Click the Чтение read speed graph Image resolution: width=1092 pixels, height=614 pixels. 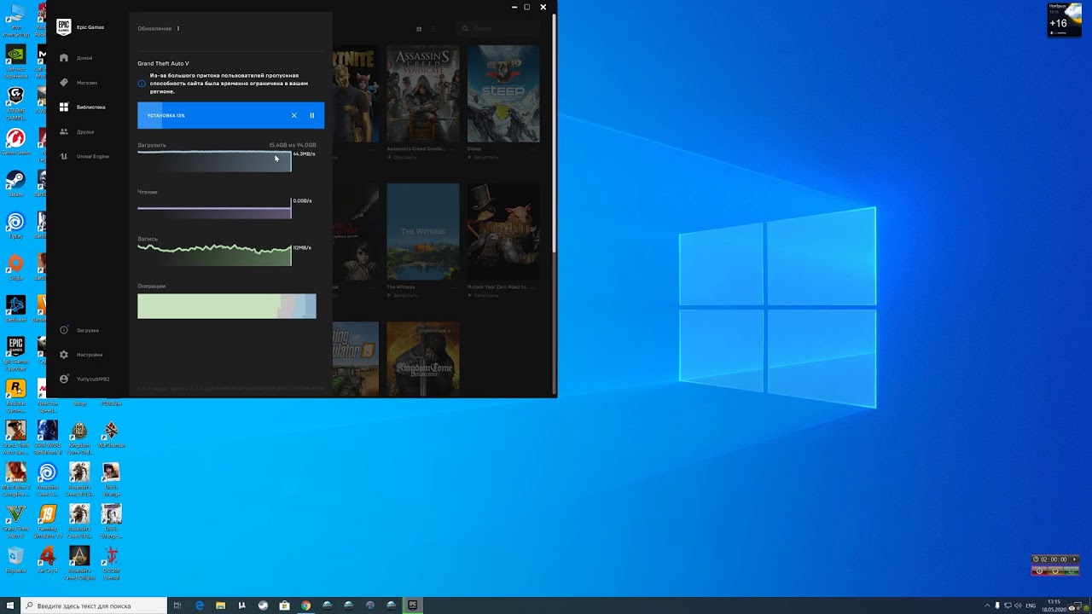[x=214, y=208]
